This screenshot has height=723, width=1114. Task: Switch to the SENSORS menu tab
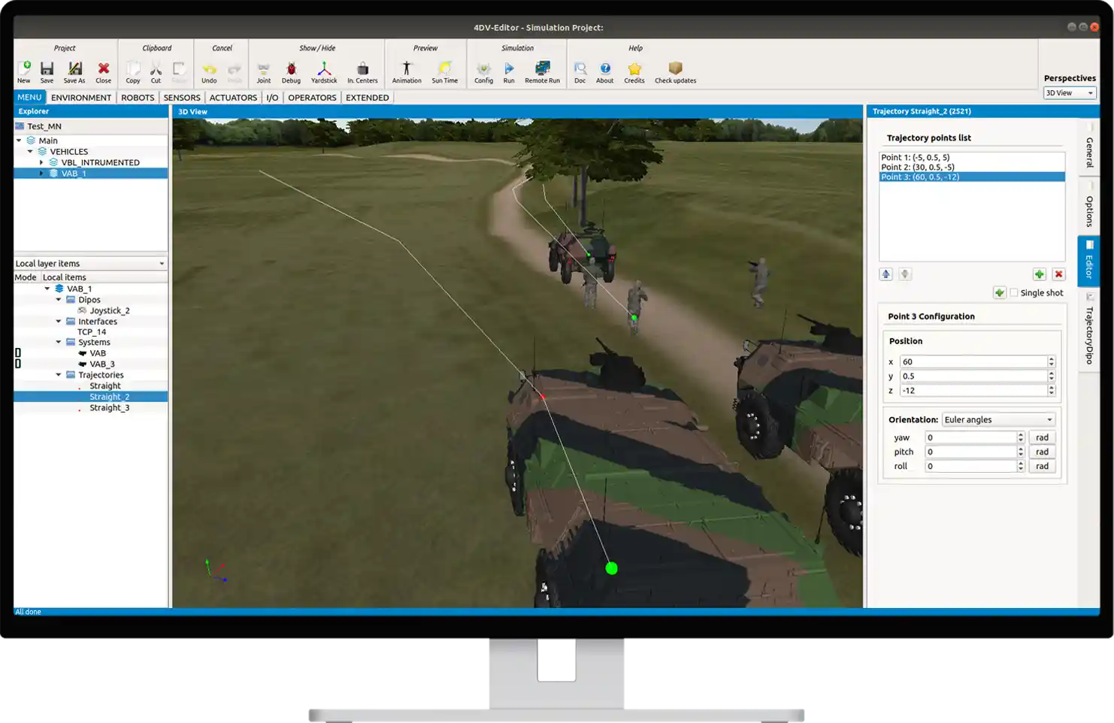(182, 98)
